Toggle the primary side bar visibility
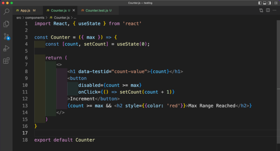 (x=260, y=3)
